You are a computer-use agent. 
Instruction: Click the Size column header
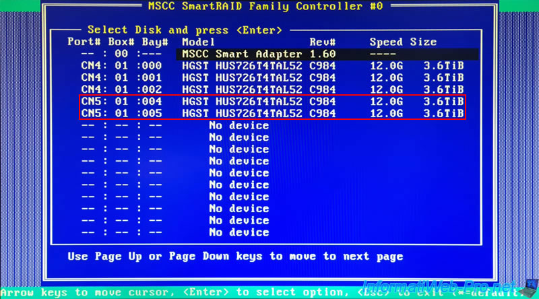[423, 42]
